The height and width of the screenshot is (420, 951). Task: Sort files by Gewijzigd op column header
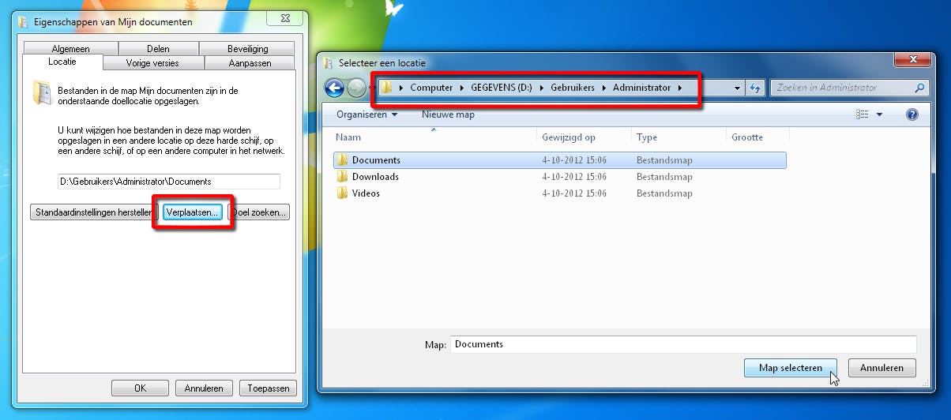(x=569, y=137)
